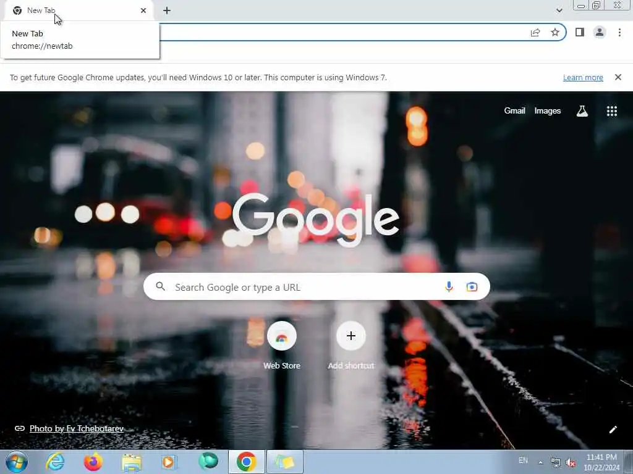Launch Internet Explorer from taskbar

(55, 462)
